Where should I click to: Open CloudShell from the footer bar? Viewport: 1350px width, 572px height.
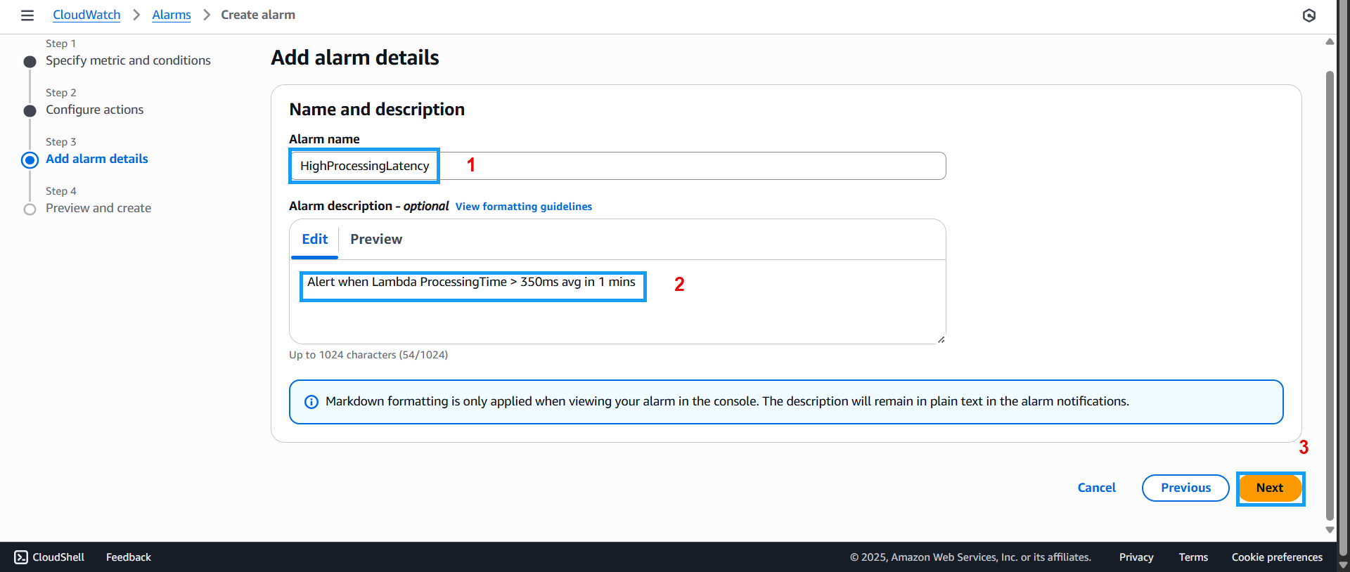[x=49, y=557]
